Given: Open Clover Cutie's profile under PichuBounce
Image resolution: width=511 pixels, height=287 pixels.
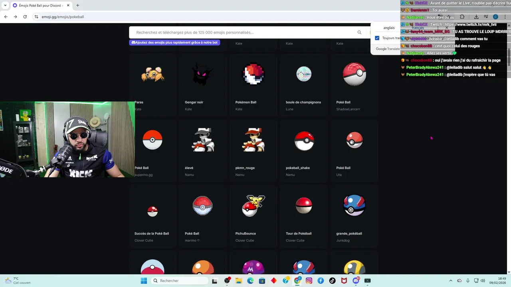Looking at the screenshot, I should 245,240.
